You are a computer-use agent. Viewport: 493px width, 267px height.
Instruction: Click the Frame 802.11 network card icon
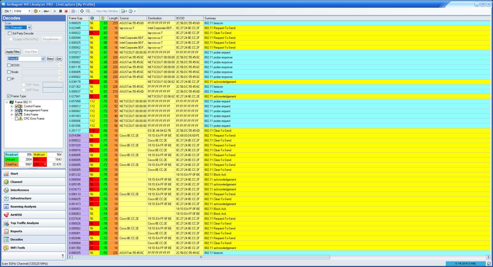pyautogui.click(x=12, y=102)
